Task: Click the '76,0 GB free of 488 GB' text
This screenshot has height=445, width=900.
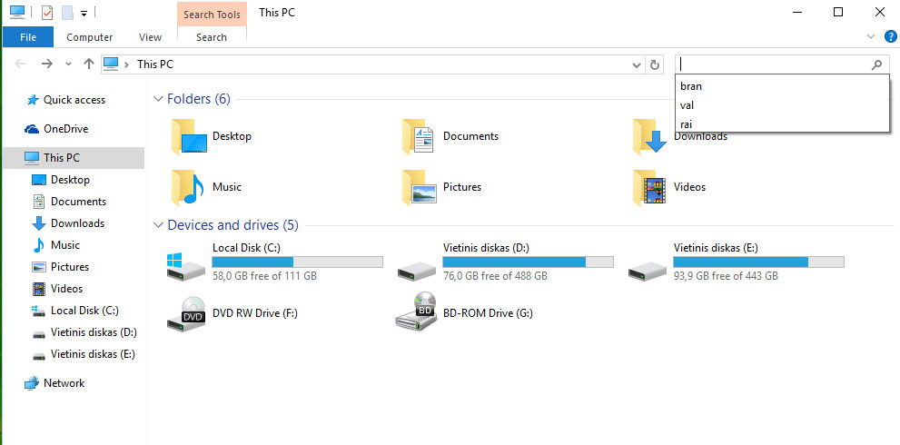Action: click(x=495, y=276)
